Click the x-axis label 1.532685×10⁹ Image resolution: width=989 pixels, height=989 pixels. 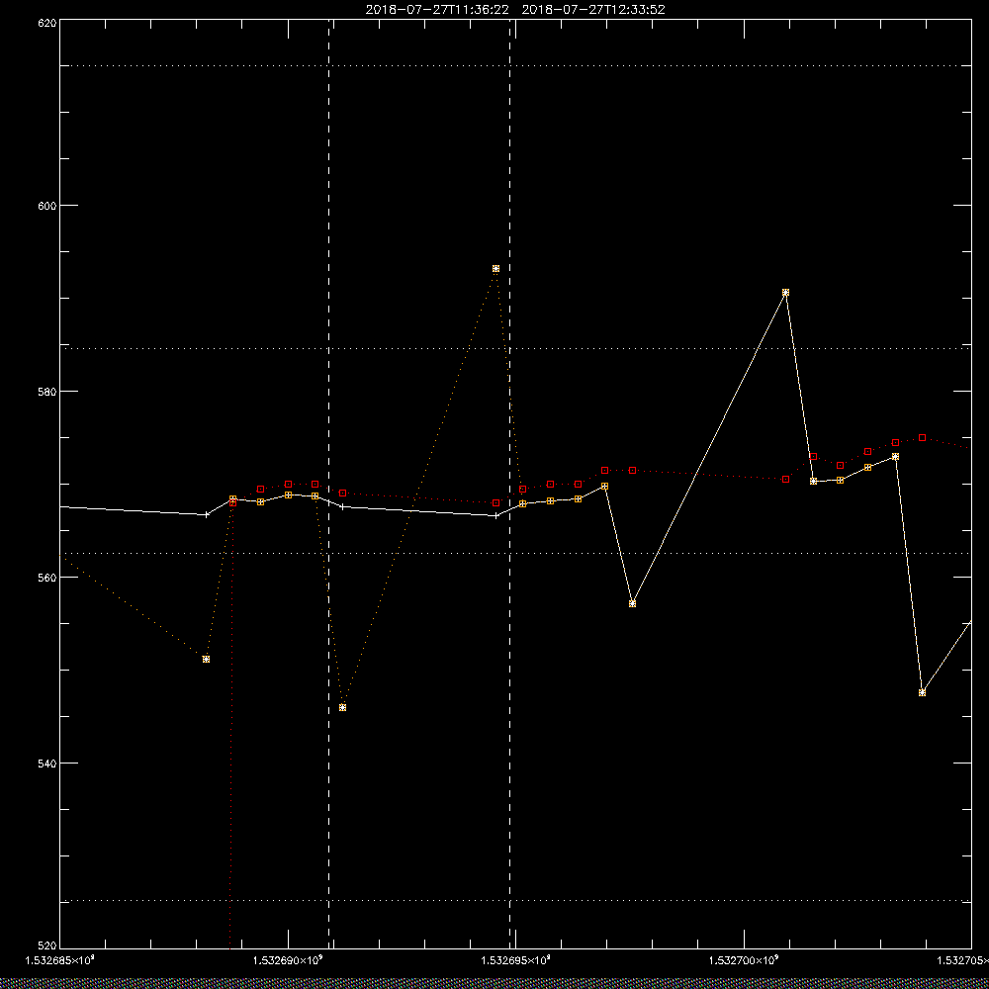click(x=59, y=960)
